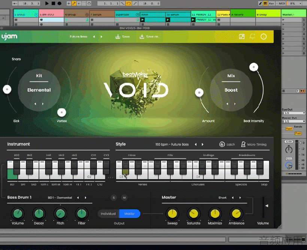Image resolution: width=307 pixels, height=250 pixels.
Task: Click the Record button in transport
Action: pos(59,3)
